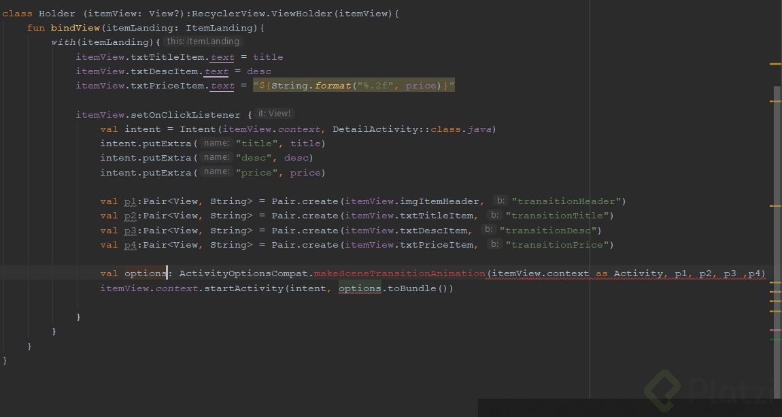This screenshot has height=417, width=782.
Task: Click setOnClickListener on itemView
Action: pyautogui.click(x=186, y=115)
